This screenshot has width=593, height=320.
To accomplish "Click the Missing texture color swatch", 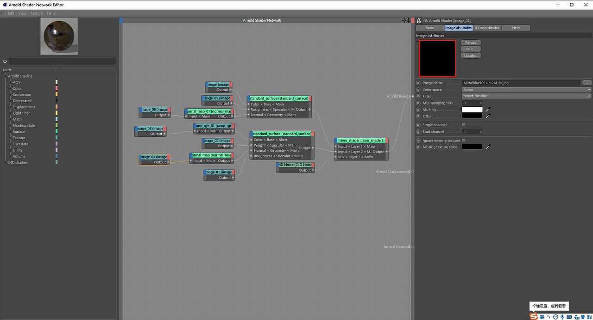I will pyautogui.click(x=472, y=147).
